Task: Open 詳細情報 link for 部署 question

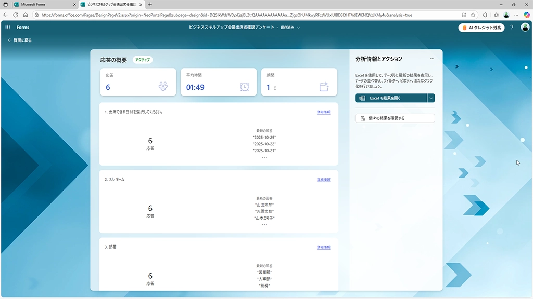Action: [323, 248]
